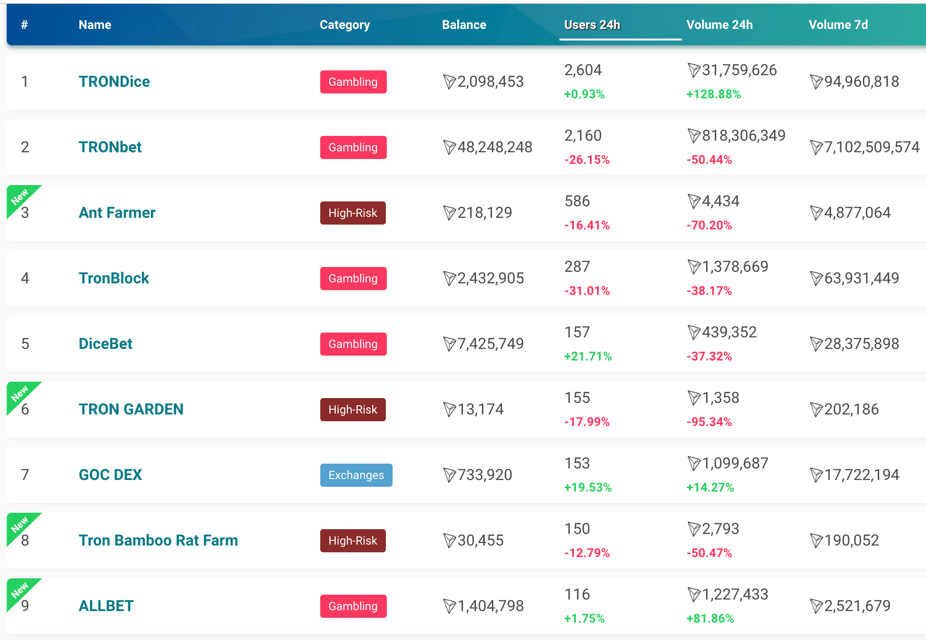The image size is (926, 640).
Task: Click the New ribbon badge on Ant Farmer
Action: point(19,197)
